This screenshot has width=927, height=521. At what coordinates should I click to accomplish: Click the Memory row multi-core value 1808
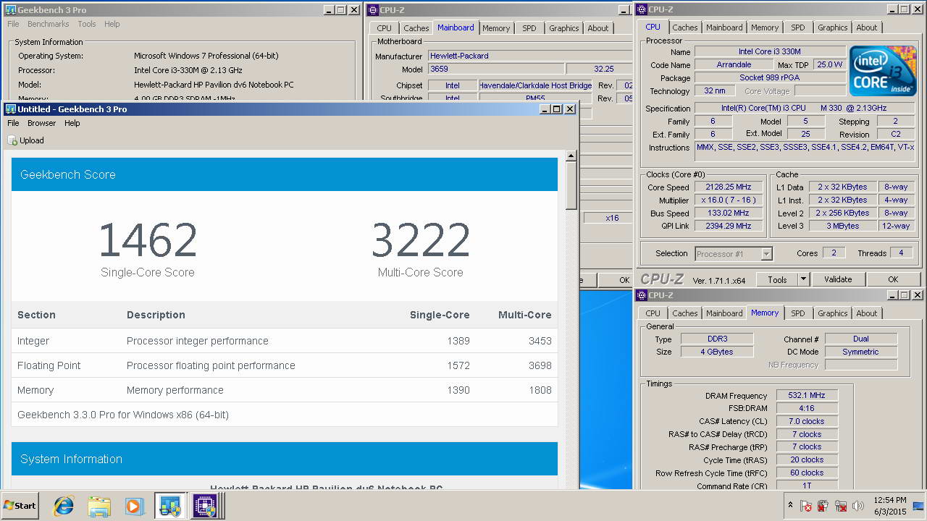click(540, 390)
